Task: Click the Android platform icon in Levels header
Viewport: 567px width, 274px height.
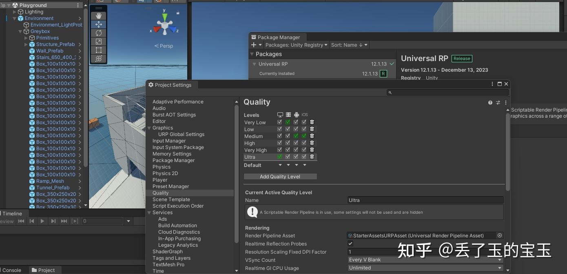Action: [296, 114]
